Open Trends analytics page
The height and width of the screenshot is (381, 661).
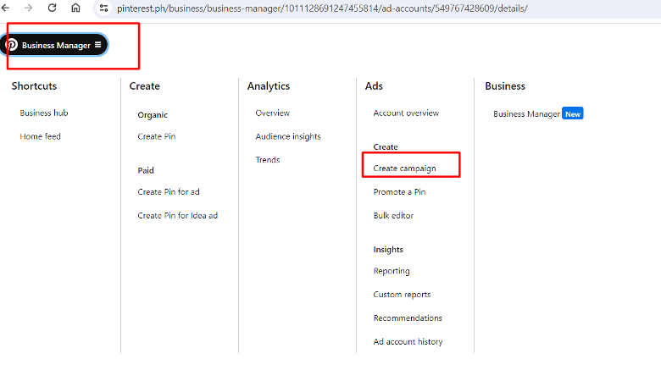coord(268,160)
